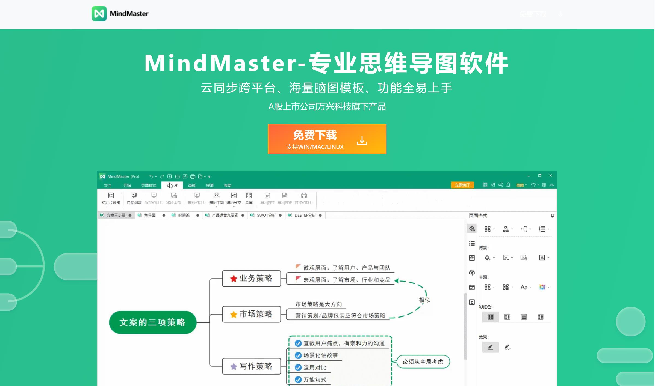Viewport: 655px width, 386px height.
Task: Switch to the 视图 tab
Action: pyautogui.click(x=210, y=185)
